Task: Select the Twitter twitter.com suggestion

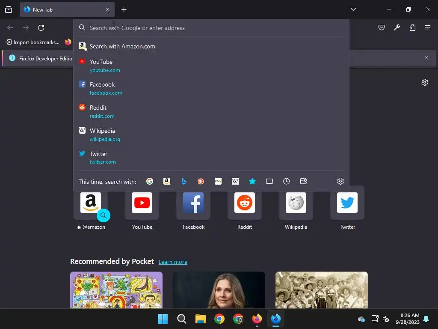Action: coord(211,158)
